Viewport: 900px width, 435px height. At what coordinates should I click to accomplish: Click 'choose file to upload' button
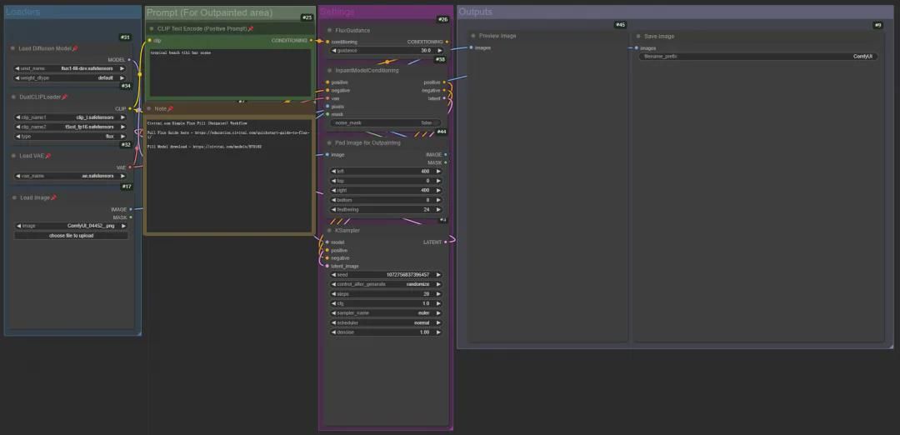(71, 236)
